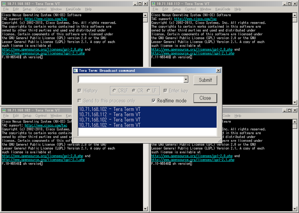The image size is (299, 213).
Task: Select the LF radio option
Action: pyautogui.click(x=148, y=91)
